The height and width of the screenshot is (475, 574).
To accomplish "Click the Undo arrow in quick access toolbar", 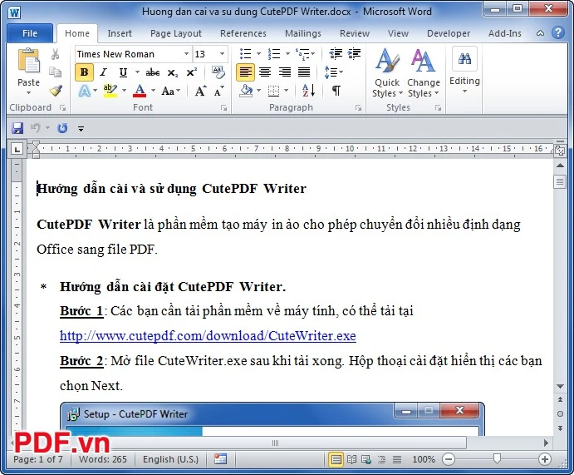I will click(x=35, y=128).
